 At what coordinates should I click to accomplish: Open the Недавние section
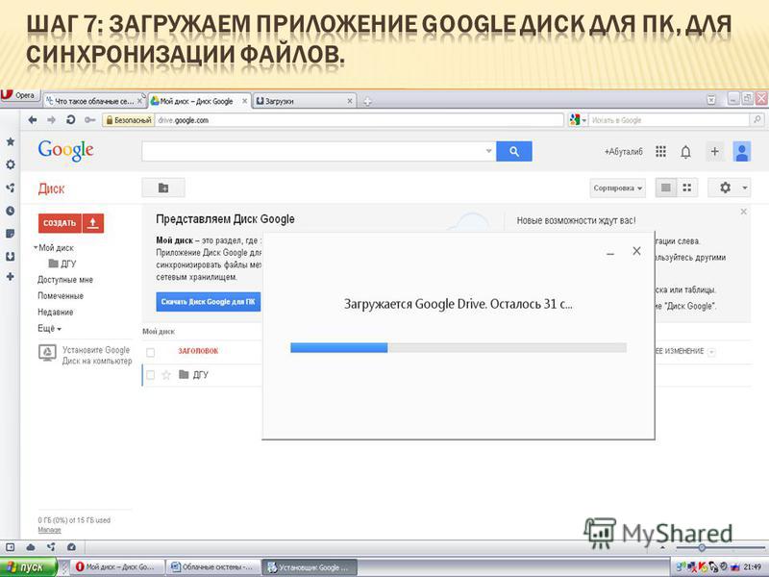[56, 312]
